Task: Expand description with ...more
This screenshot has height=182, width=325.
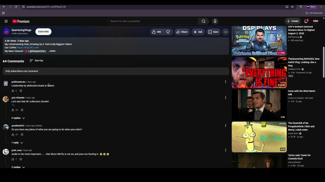Action: [52, 51]
